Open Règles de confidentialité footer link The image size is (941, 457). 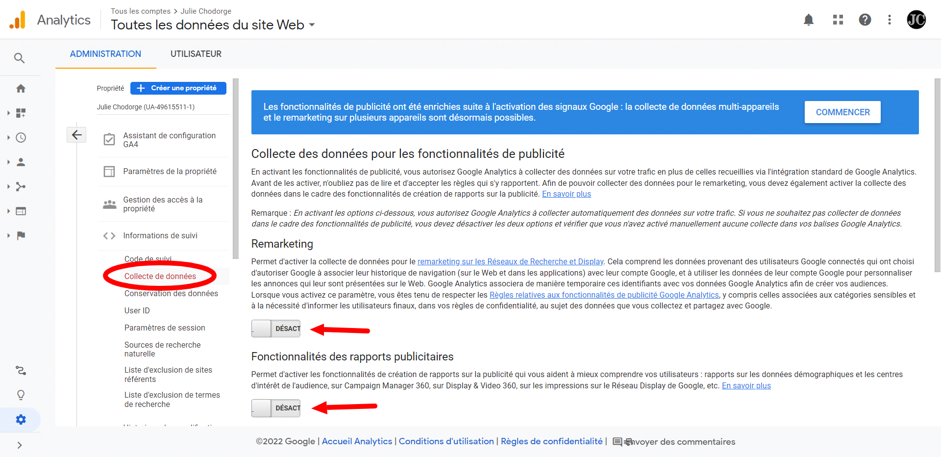(x=551, y=441)
